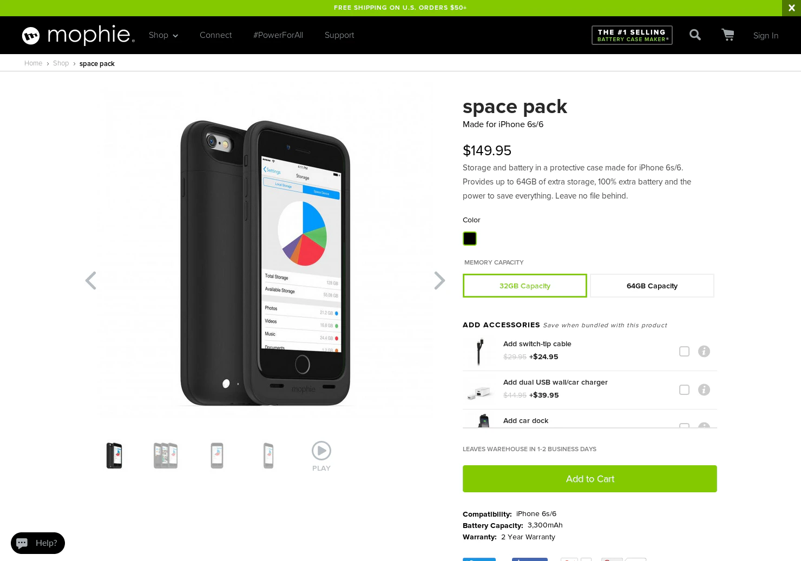Expand the Shop navigation dropdown
Viewport: 801px width, 561px height.
click(x=163, y=35)
